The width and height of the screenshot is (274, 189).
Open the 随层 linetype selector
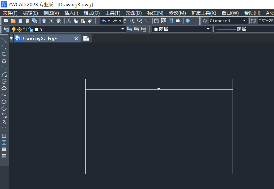click(x=244, y=29)
